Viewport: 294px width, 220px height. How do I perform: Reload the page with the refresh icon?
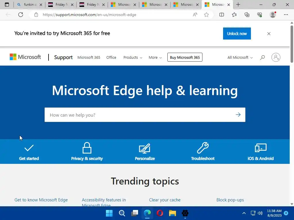point(21,15)
